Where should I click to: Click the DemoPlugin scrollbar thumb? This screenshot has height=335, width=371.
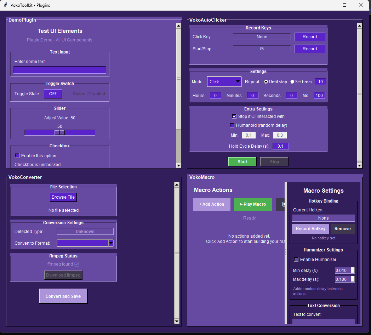(x=179, y=79)
